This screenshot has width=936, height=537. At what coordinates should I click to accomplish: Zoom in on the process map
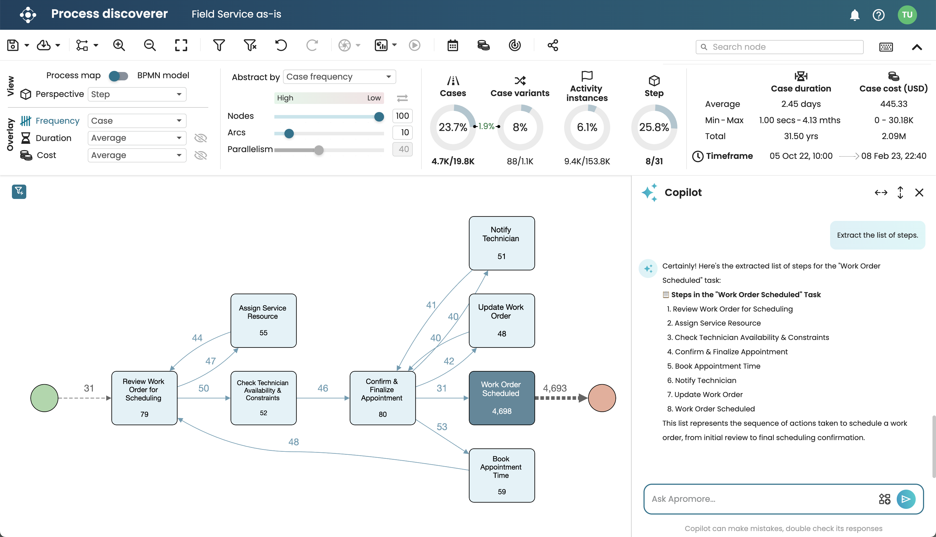(x=119, y=45)
